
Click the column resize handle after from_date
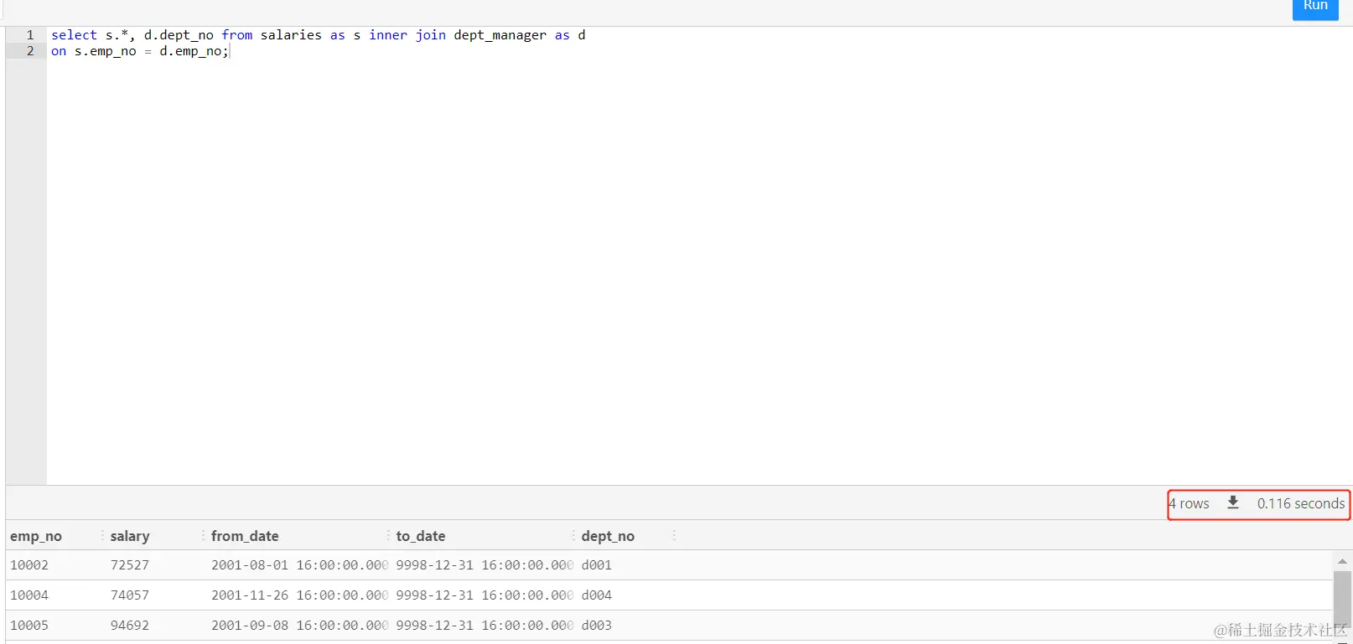pyautogui.click(x=388, y=536)
